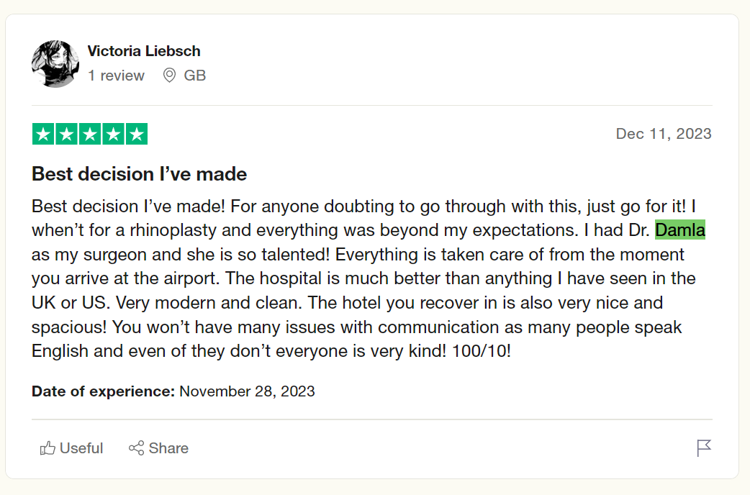
Task: Click the Share text label
Action: coord(168,448)
